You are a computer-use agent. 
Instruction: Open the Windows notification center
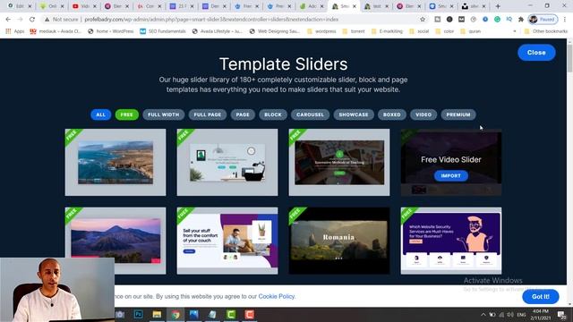tap(561, 315)
